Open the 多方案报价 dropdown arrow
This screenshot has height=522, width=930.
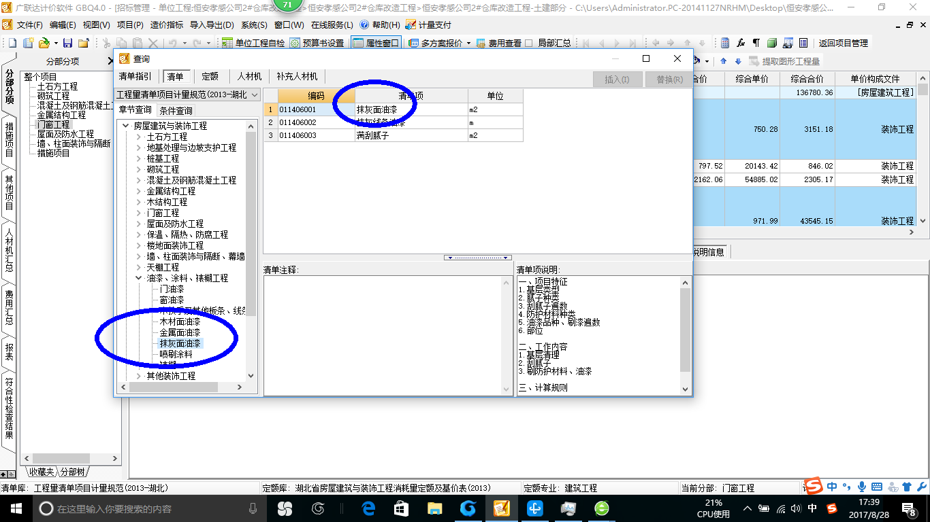(468, 43)
